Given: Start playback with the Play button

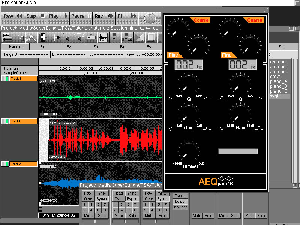Looking at the screenshot, I should (x=58, y=18).
